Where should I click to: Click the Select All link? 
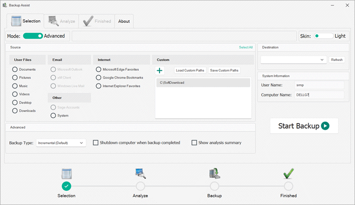(246, 47)
